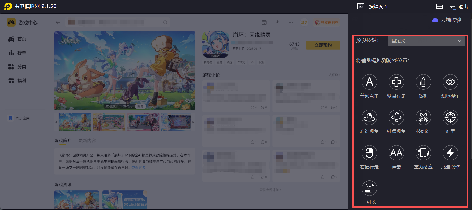Click the 横屏 tag
This screenshot has width=472, height=210.
coord(230,62)
